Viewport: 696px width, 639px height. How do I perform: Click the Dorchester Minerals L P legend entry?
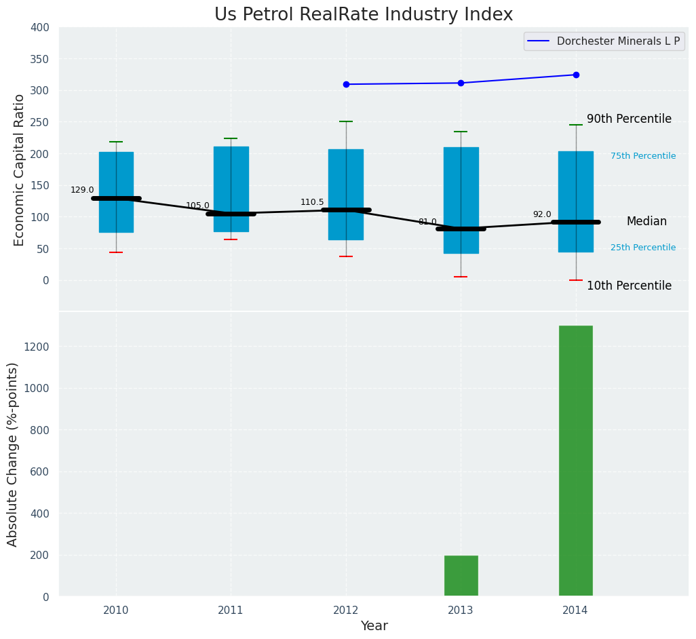point(618,41)
